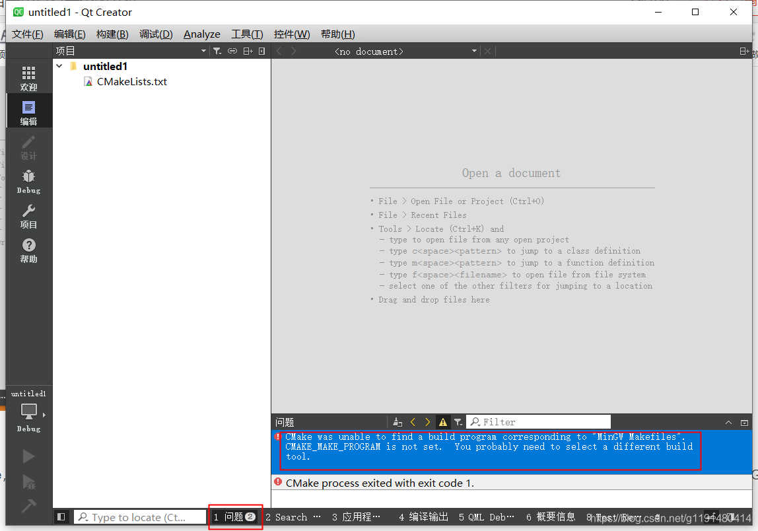Screen dimensions: 758x531
Task: Click the filter tree icon in Projects pane
Action: (x=217, y=52)
